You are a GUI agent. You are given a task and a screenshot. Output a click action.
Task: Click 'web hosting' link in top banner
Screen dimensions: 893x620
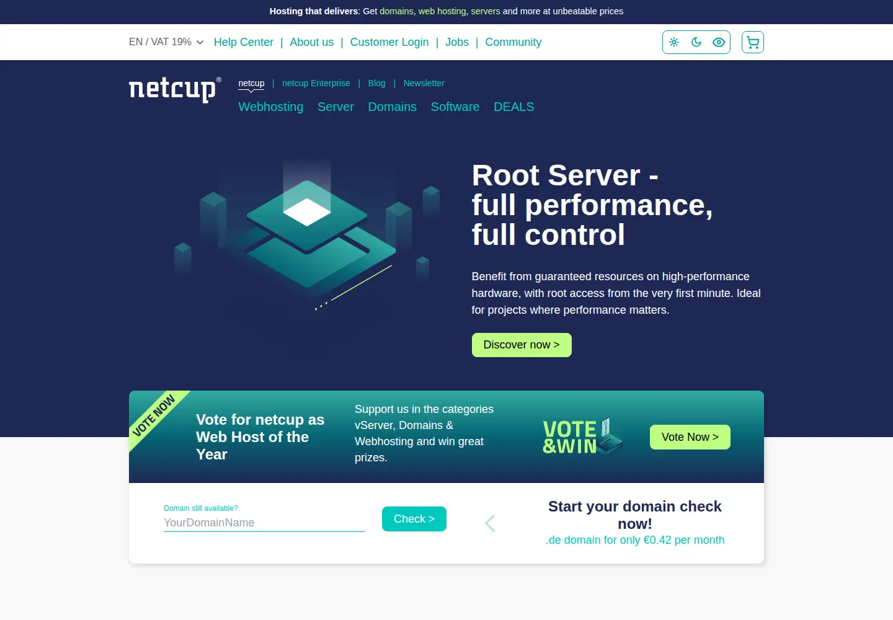pos(442,11)
